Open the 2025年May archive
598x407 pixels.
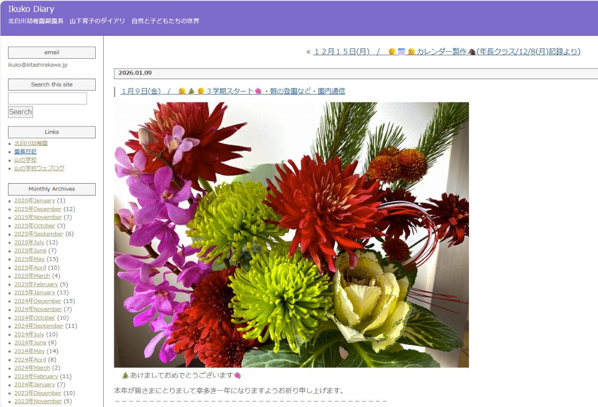tap(29, 259)
